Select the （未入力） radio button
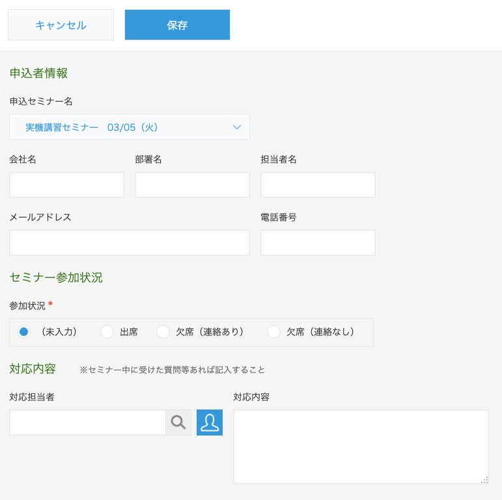The width and height of the screenshot is (502, 500). [x=23, y=331]
